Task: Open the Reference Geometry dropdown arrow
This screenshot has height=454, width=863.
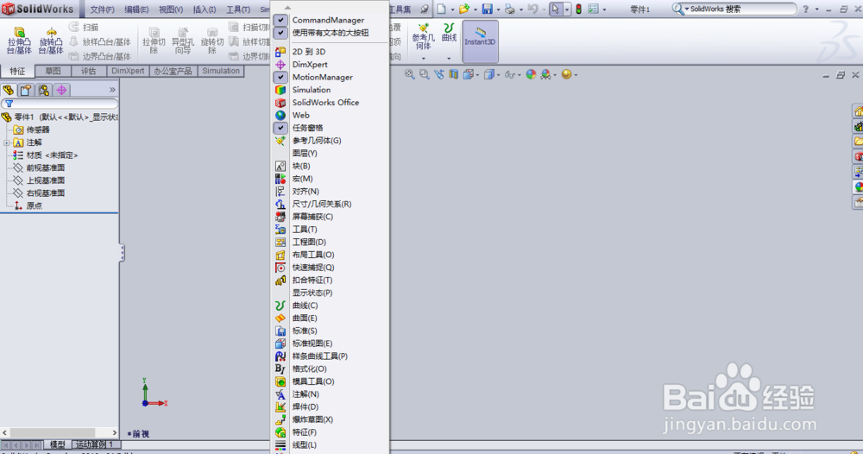Action: (423, 59)
